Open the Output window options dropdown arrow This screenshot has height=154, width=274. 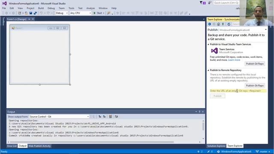pyautogui.click(x=196, y=112)
